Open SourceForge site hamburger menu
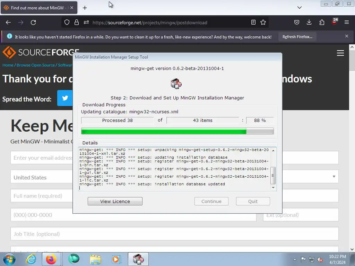 click(340, 53)
